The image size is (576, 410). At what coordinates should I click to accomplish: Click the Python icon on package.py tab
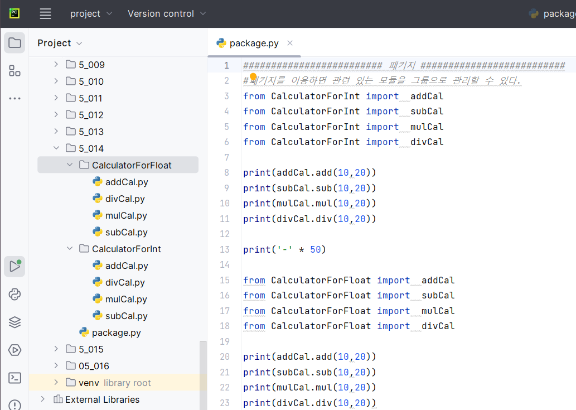[221, 44]
